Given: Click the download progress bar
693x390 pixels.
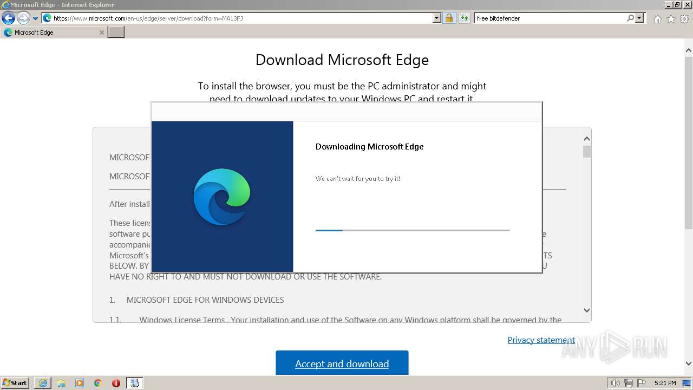Looking at the screenshot, I should (413, 230).
